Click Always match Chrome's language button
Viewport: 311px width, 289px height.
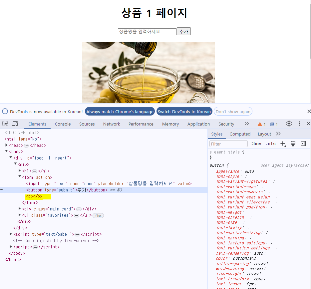(120, 112)
